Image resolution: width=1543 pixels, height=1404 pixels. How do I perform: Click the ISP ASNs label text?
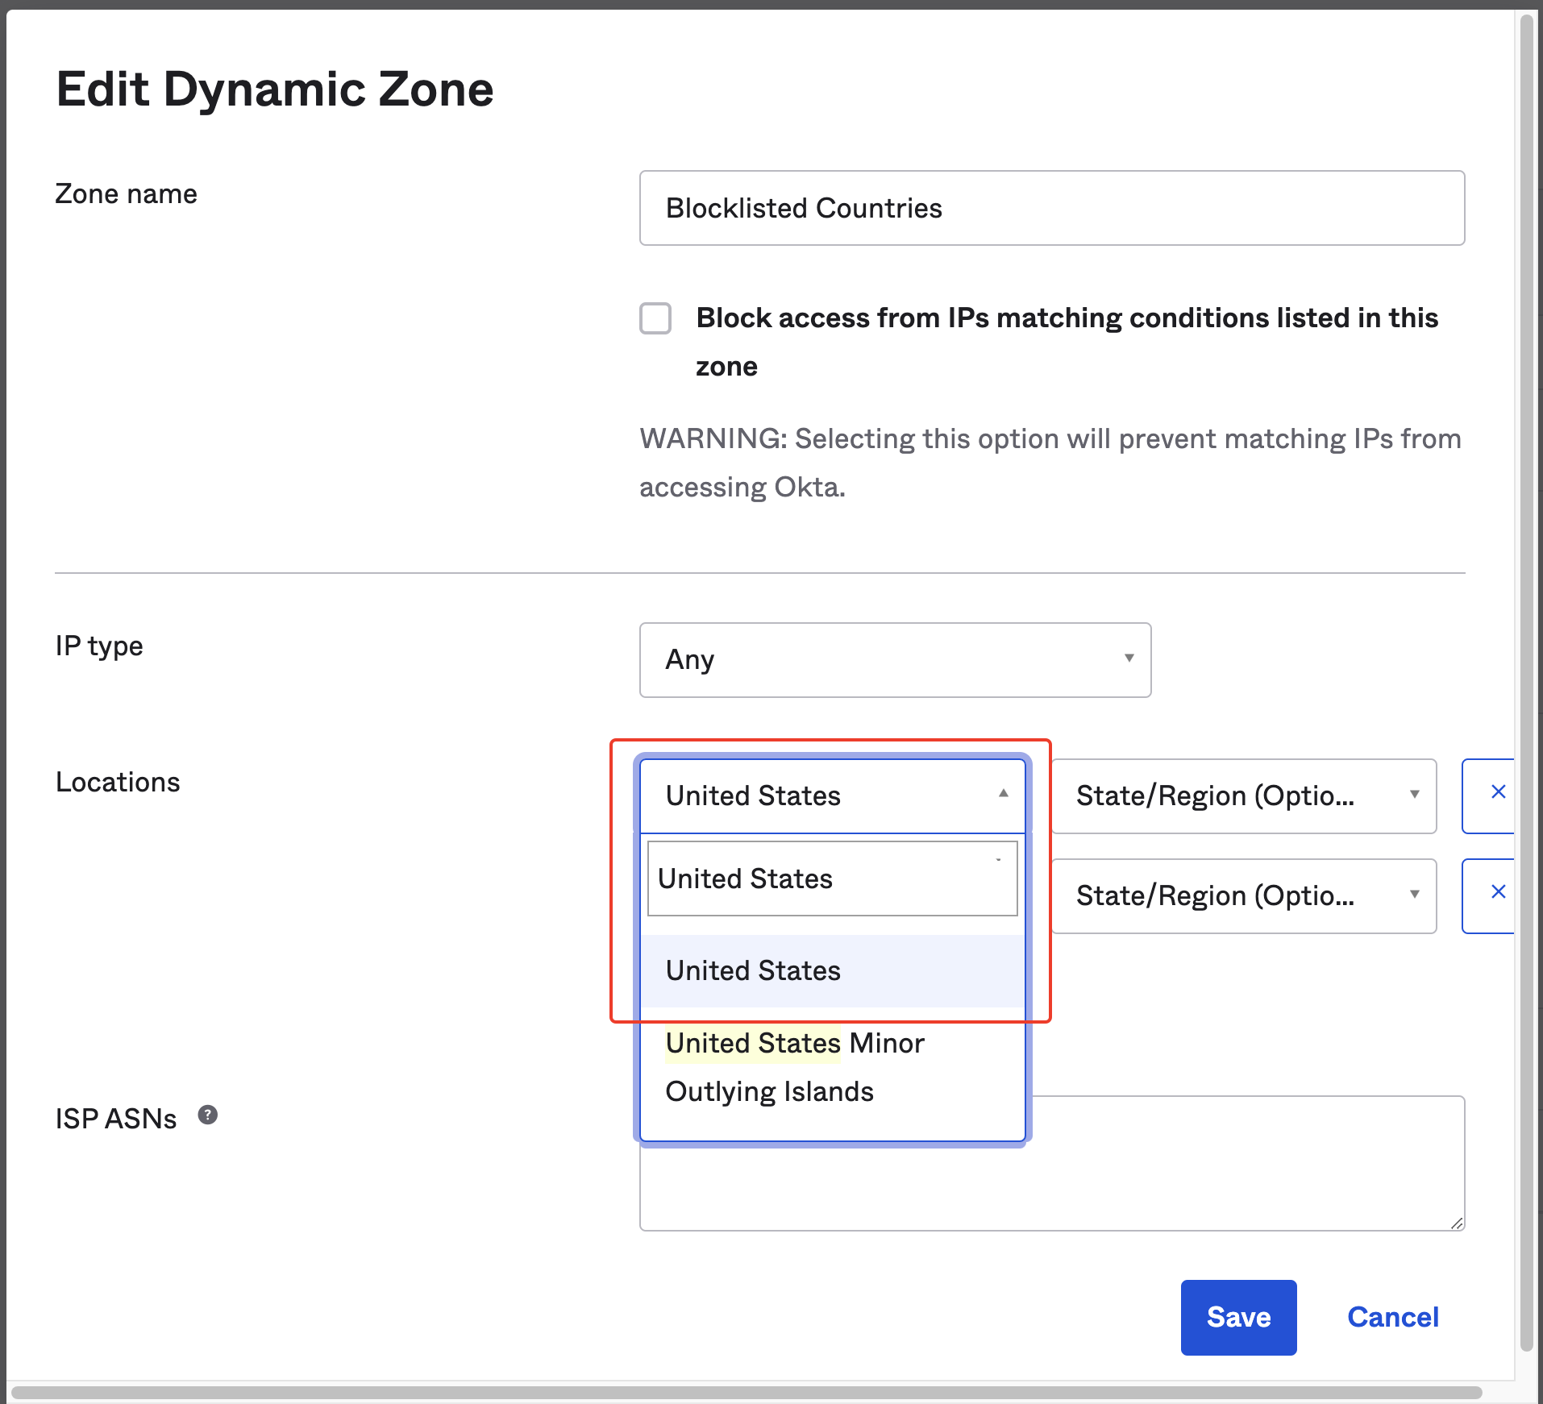click(116, 1119)
